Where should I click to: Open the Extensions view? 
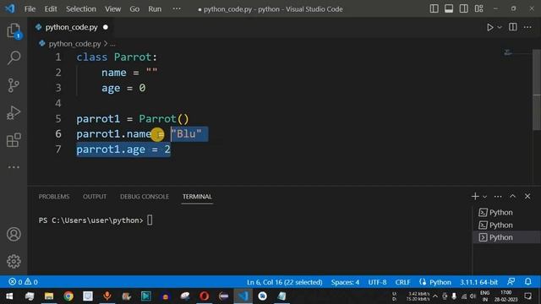[x=14, y=140]
